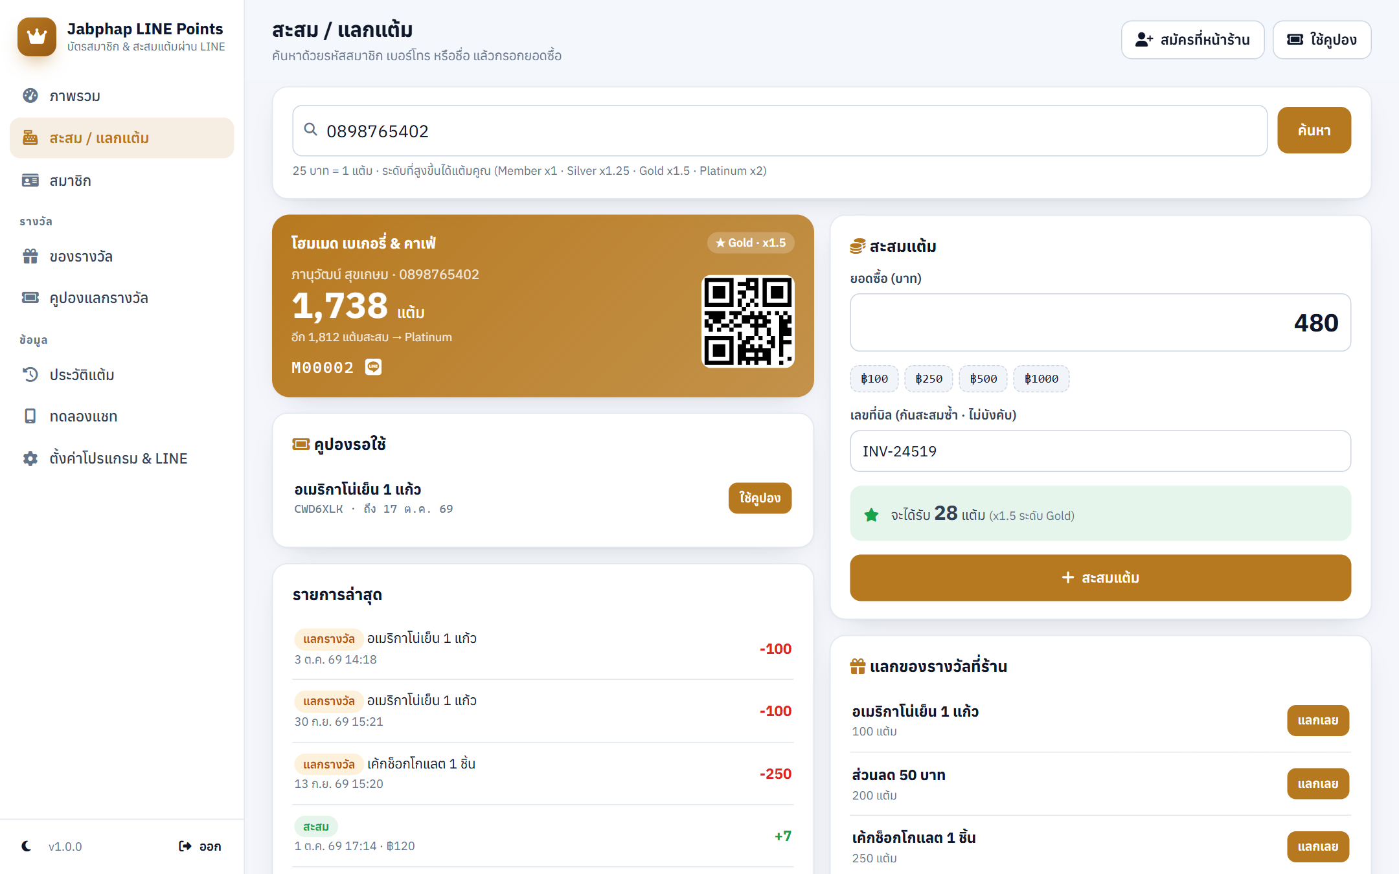
Task: Click the -250 เค้กช็อกโกแลต transaction row
Action: coord(543,774)
